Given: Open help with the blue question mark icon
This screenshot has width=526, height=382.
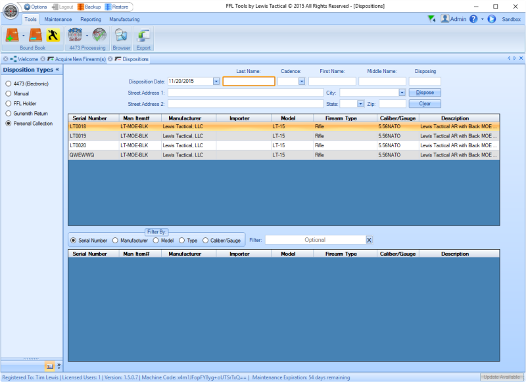Looking at the screenshot, I should pos(473,19).
